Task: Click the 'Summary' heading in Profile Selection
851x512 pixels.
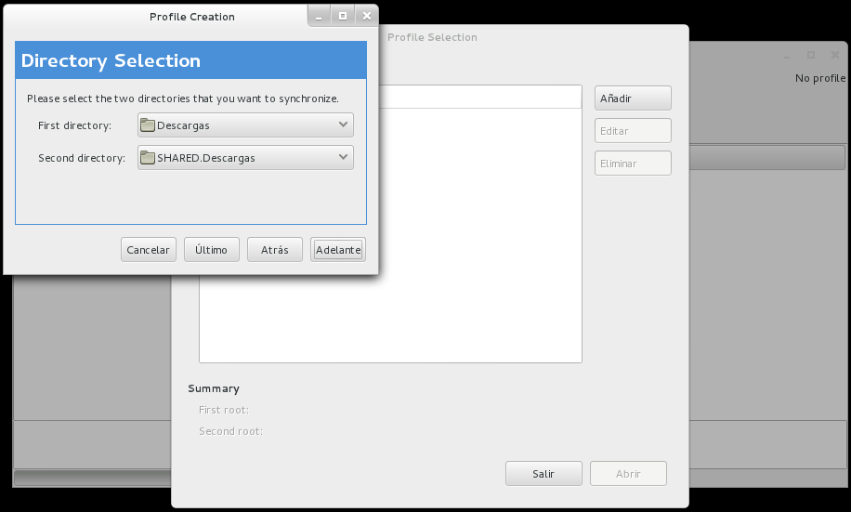Action: (214, 388)
